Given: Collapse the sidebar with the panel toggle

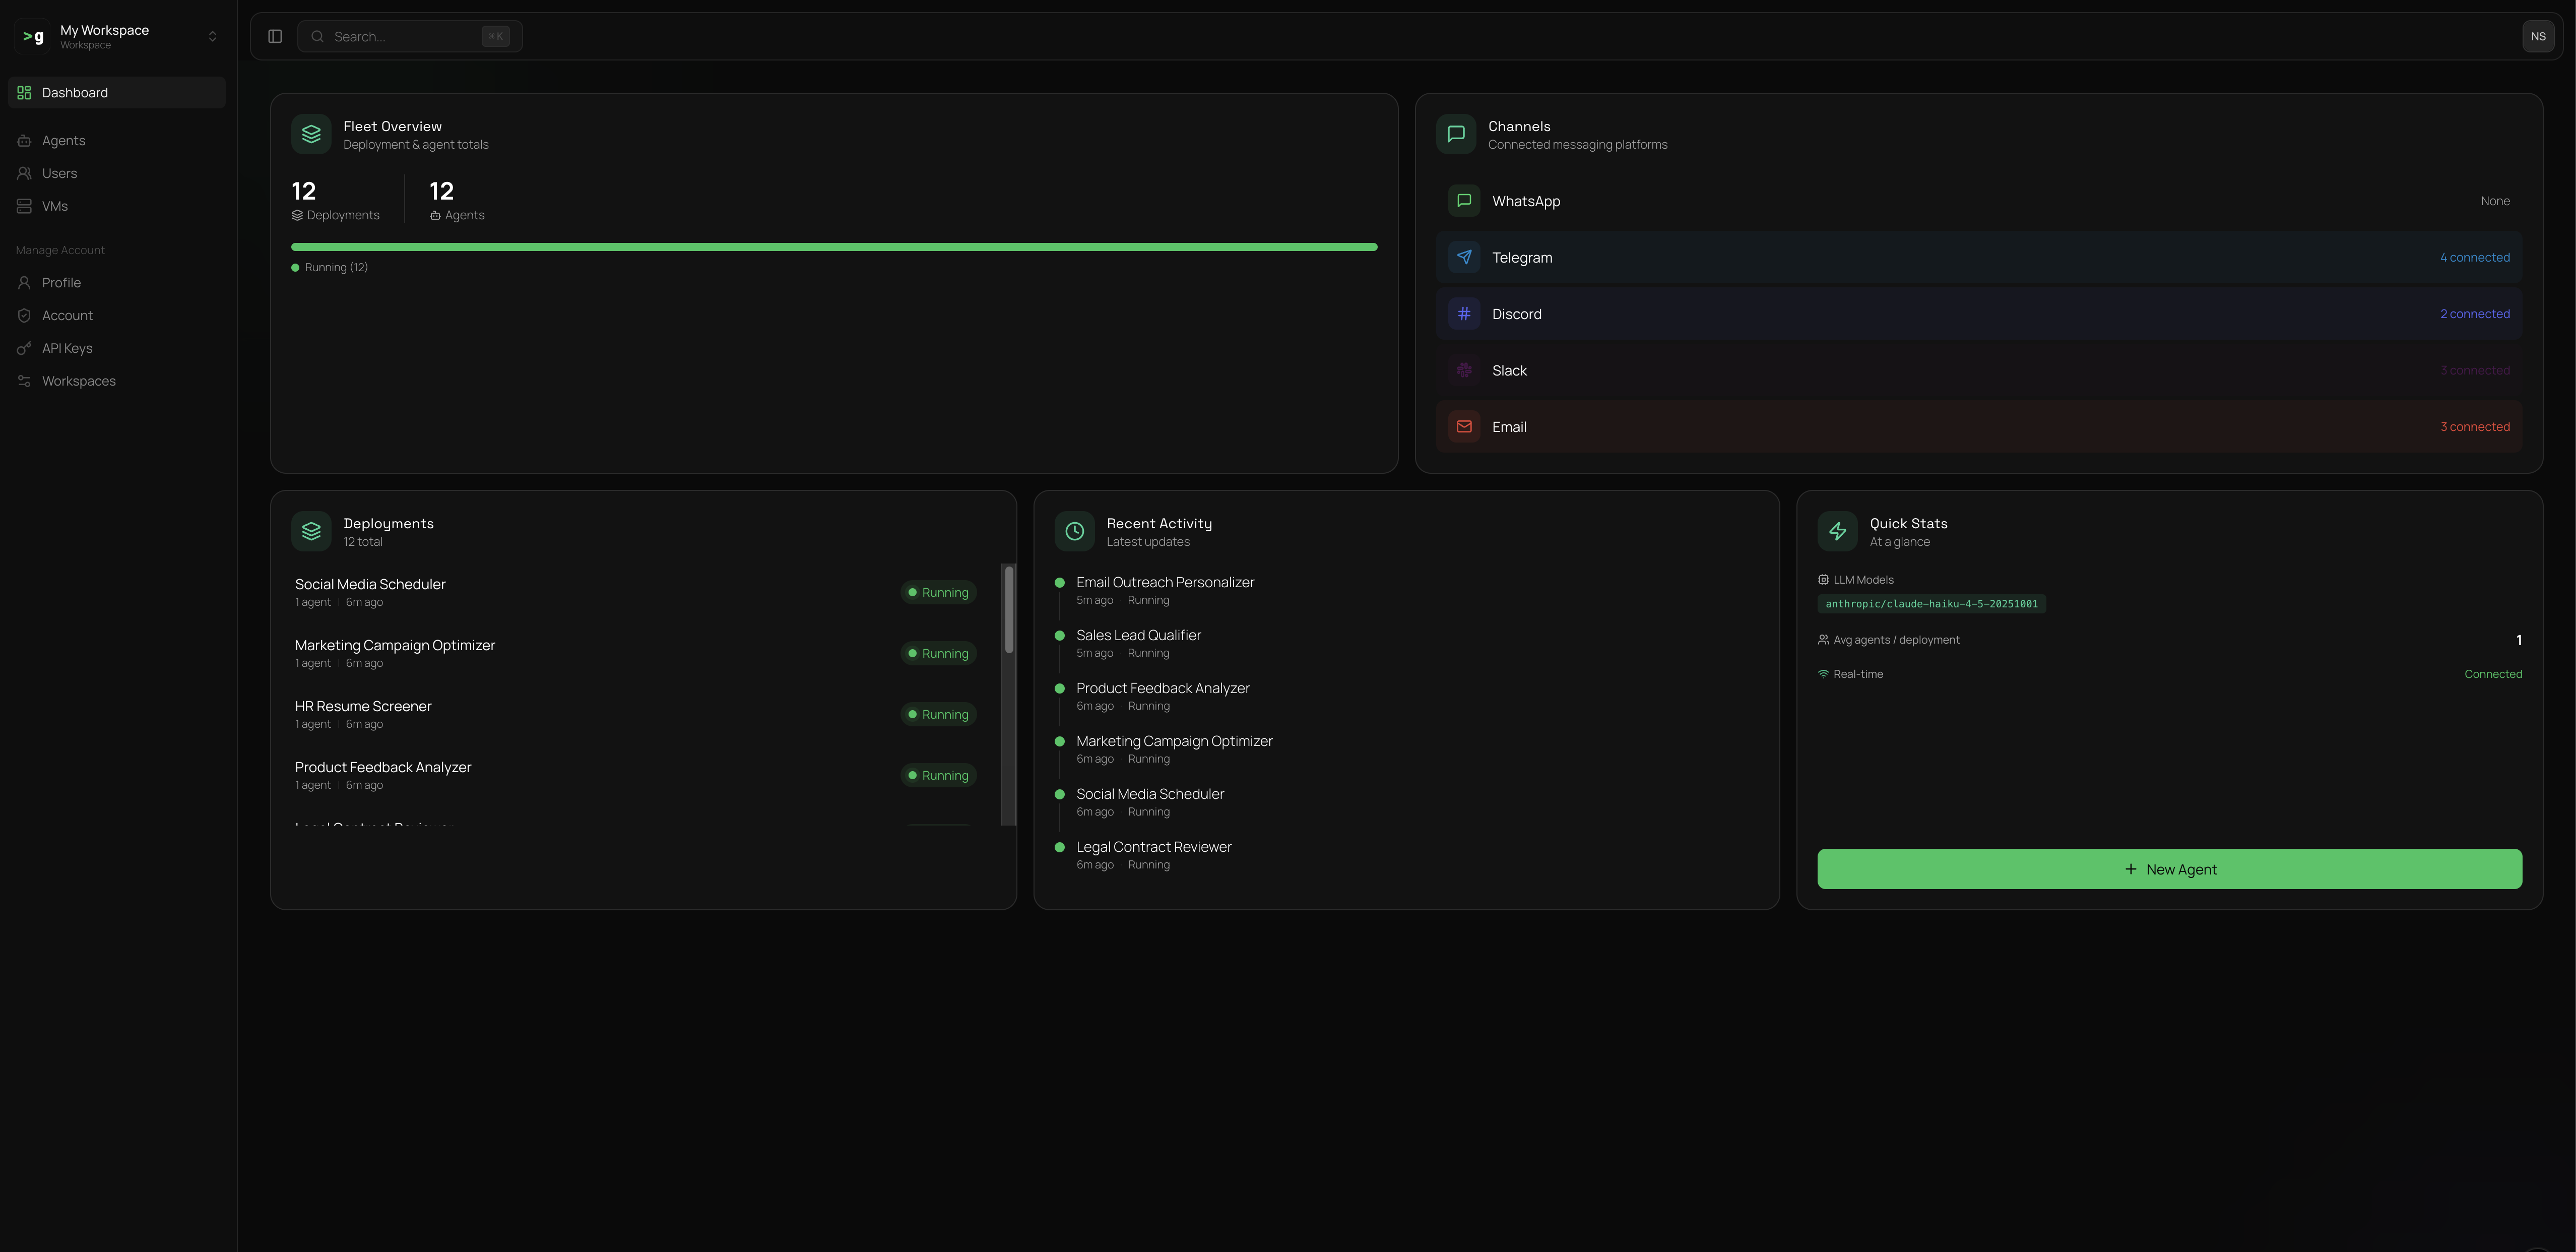Looking at the screenshot, I should click(x=274, y=36).
